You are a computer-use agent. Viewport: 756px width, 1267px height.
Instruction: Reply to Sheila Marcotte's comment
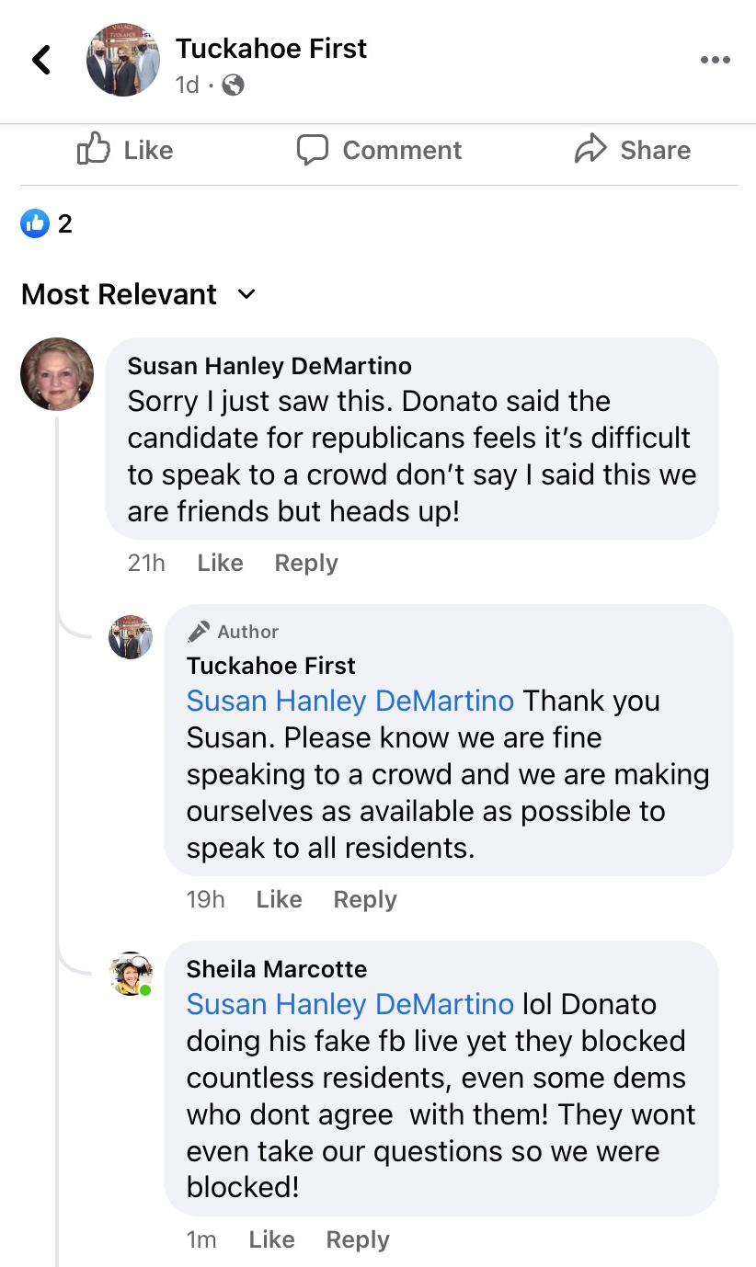click(x=358, y=1239)
